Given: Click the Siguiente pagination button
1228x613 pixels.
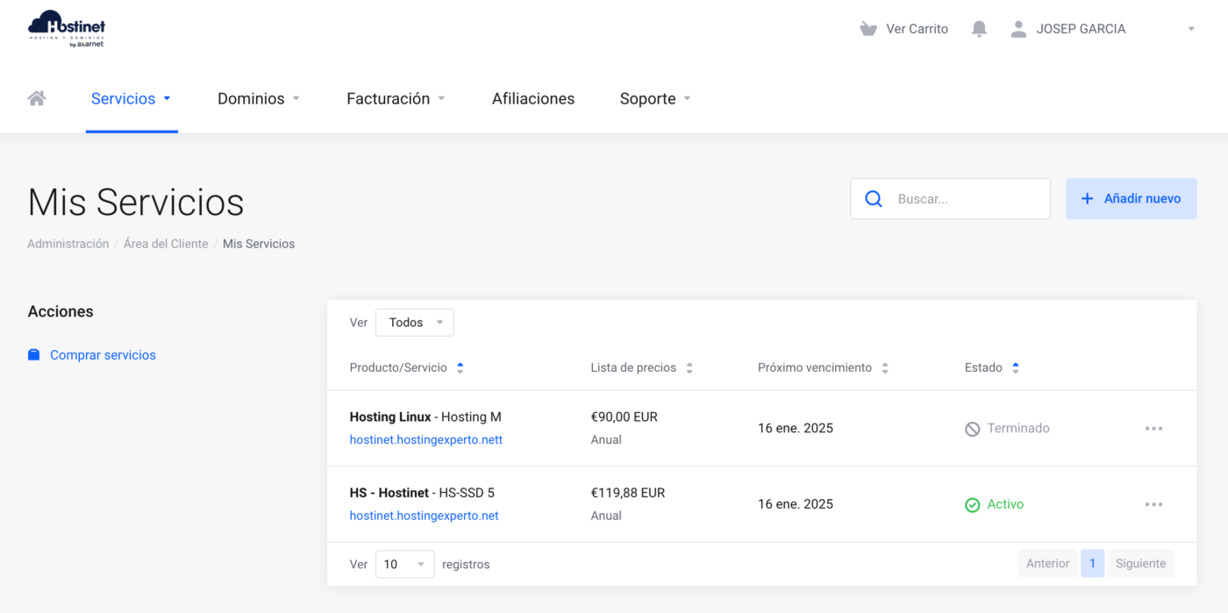Looking at the screenshot, I should point(1140,564).
